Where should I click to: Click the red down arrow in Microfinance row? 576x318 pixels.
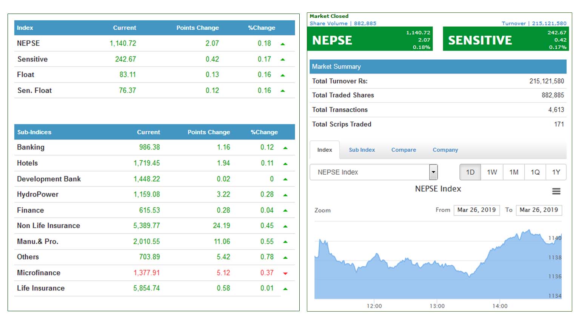pos(285,273)
